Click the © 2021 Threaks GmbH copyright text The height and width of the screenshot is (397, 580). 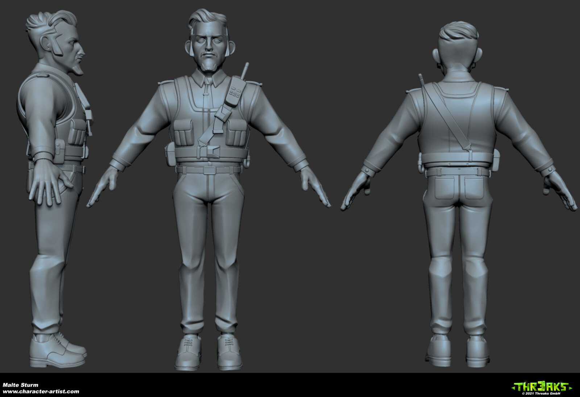click(541, 393)
